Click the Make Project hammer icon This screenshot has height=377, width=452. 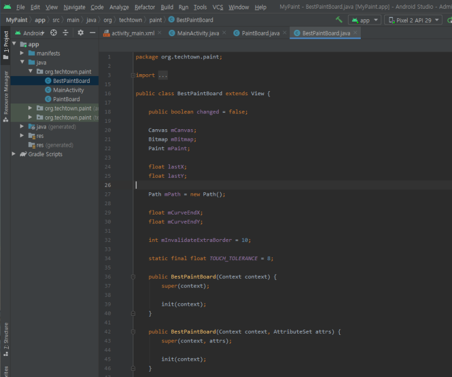tap(339, 20)
